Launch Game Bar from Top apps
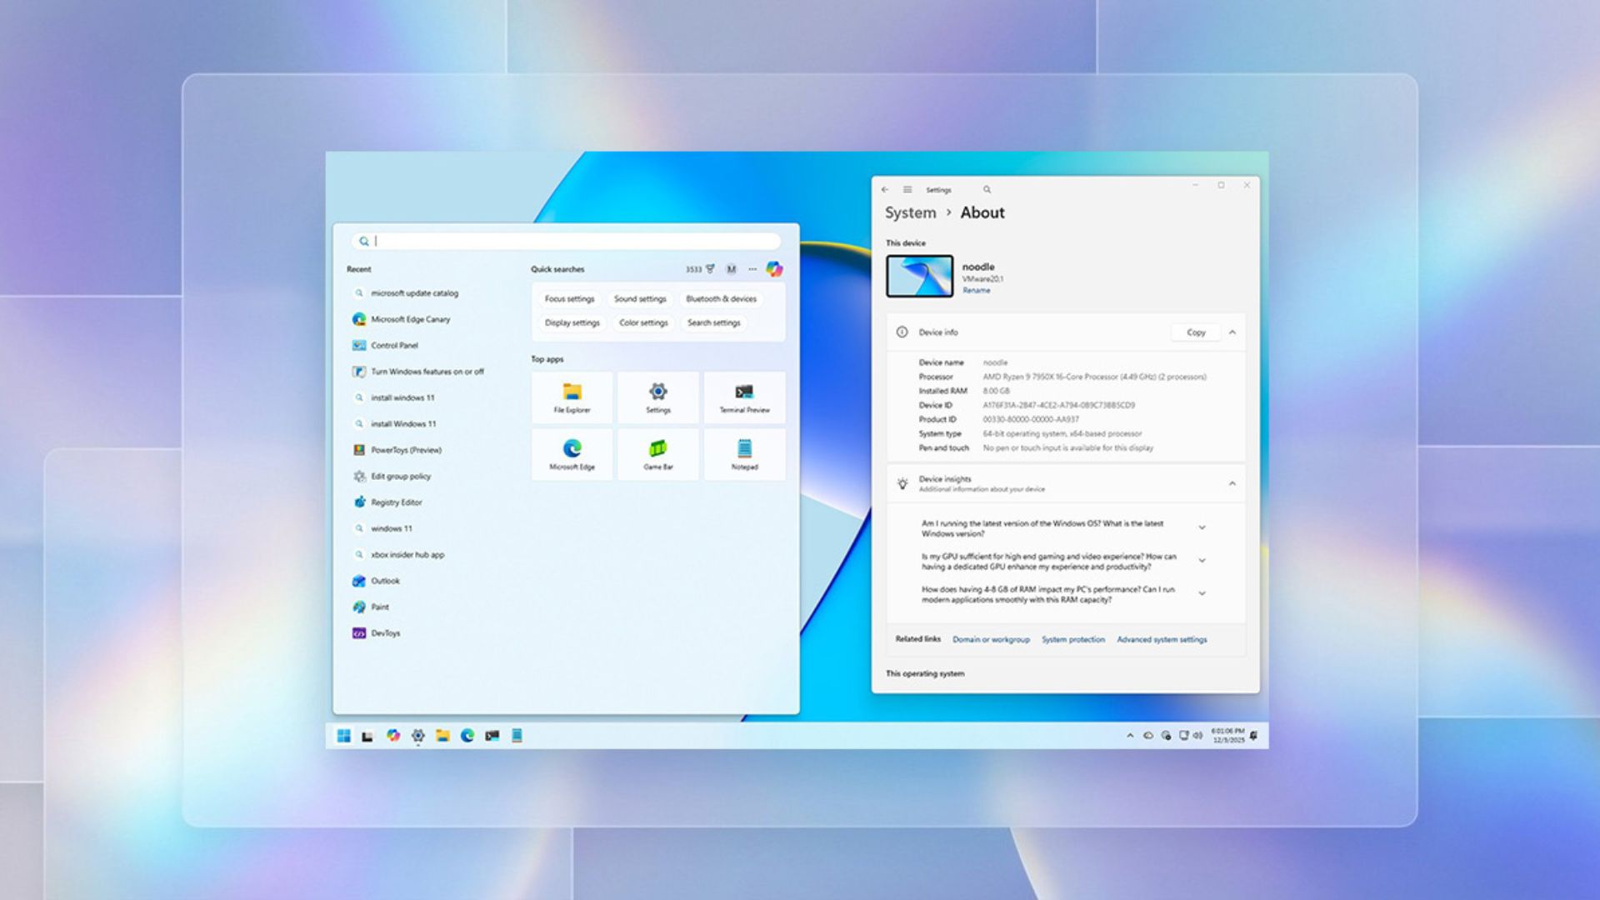 (x=657, y=454)
